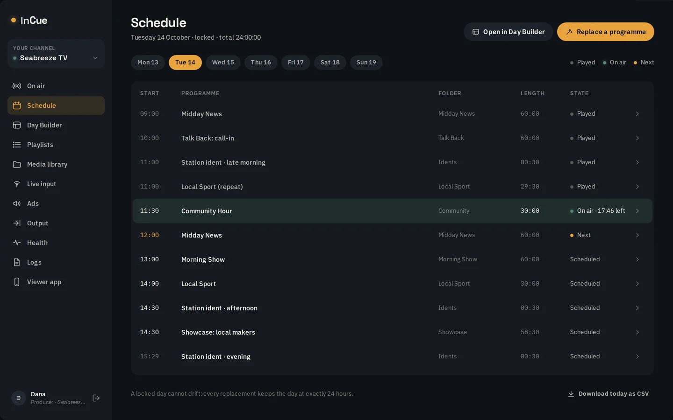Switch to the Mon 13 day tab
Image resolution: width=673 pixels, height=420 pixels.
148,63
